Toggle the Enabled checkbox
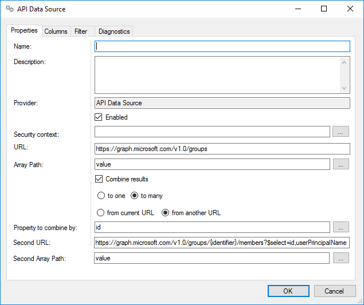This screenshot has height=305, width=364. click(x=99, y=117)
